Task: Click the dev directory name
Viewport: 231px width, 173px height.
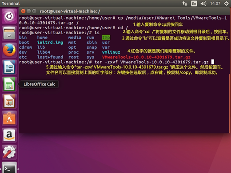Action: tap(23, 52)
